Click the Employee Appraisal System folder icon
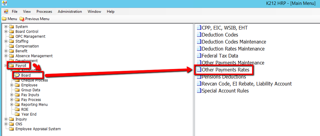The height and width of the screenshot is (136, 320). click(x=12, y=129)
